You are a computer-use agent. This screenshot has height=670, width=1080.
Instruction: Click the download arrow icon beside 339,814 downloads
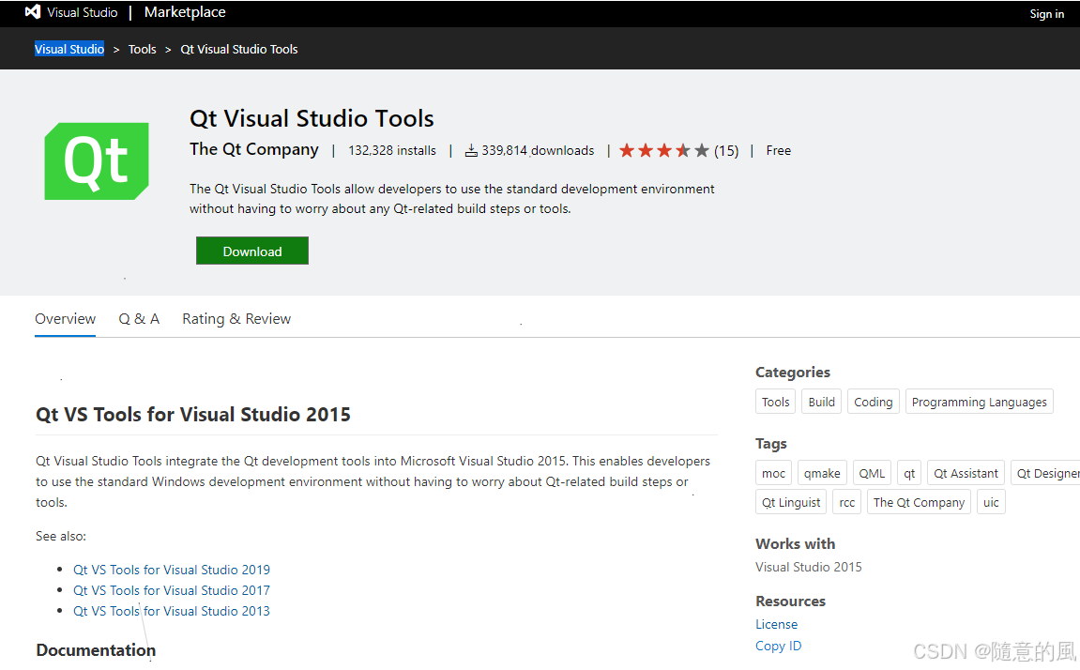(471, 151)
